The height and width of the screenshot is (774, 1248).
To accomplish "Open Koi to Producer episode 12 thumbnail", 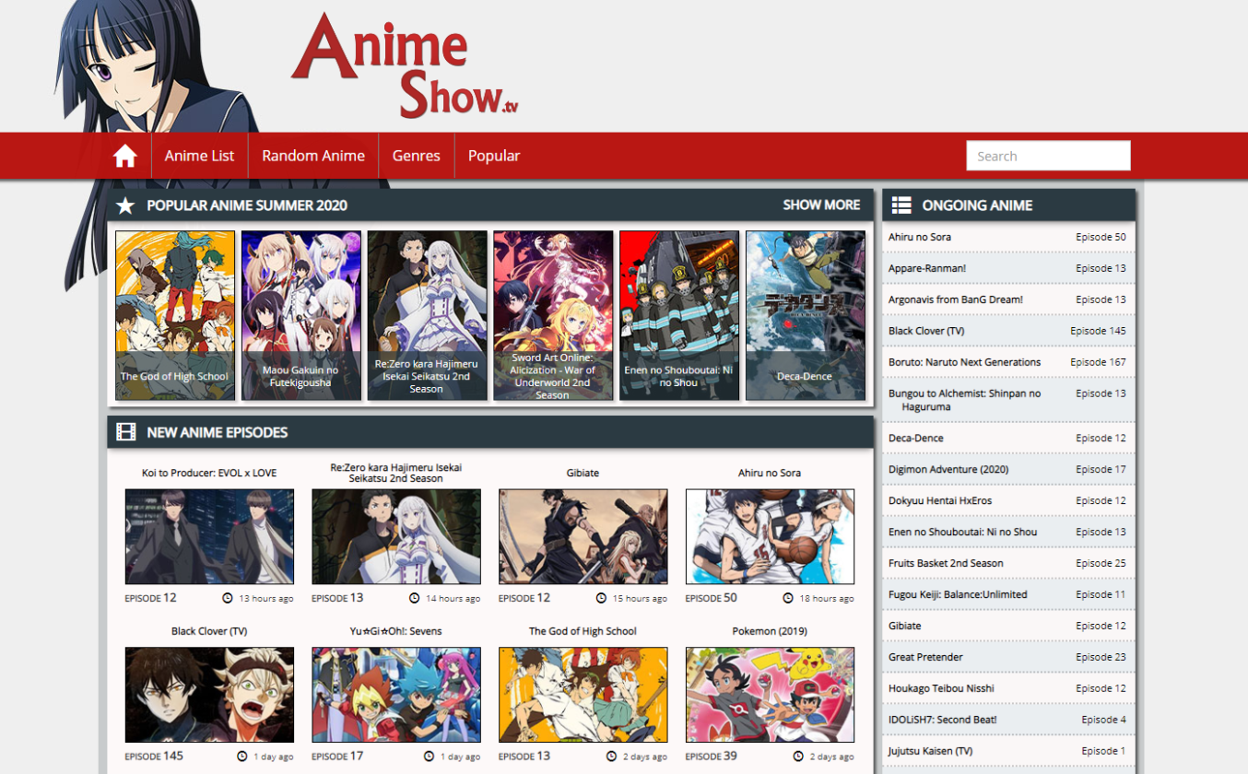I will [209, 536].
